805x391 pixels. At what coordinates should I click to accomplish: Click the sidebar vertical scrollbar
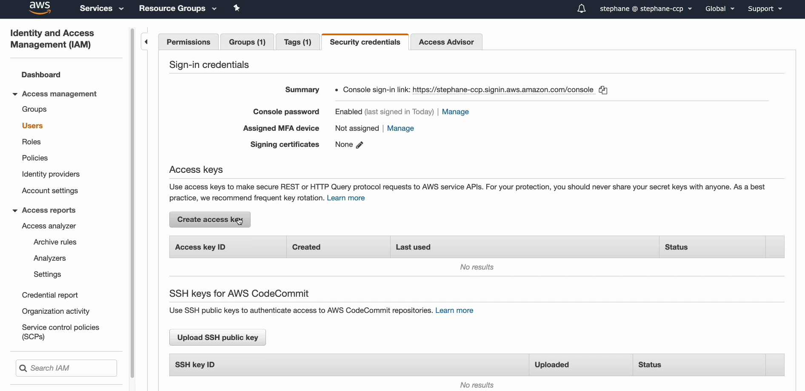(132, 203)
